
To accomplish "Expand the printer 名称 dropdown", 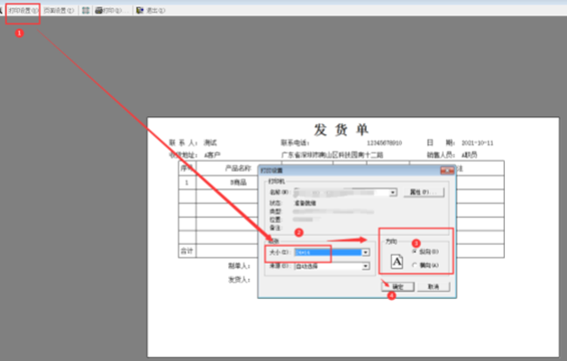I will [x=393, y=193].
